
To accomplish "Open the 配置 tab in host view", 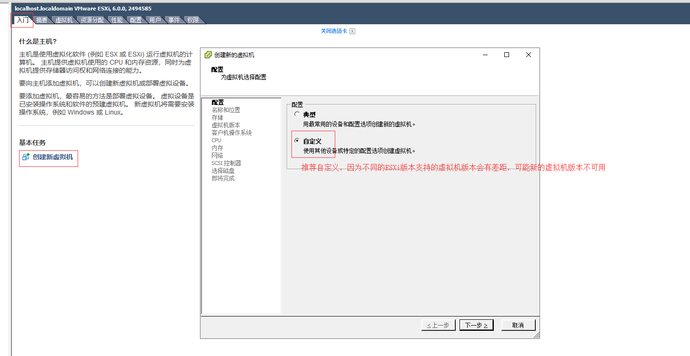I will coord(136,20).
